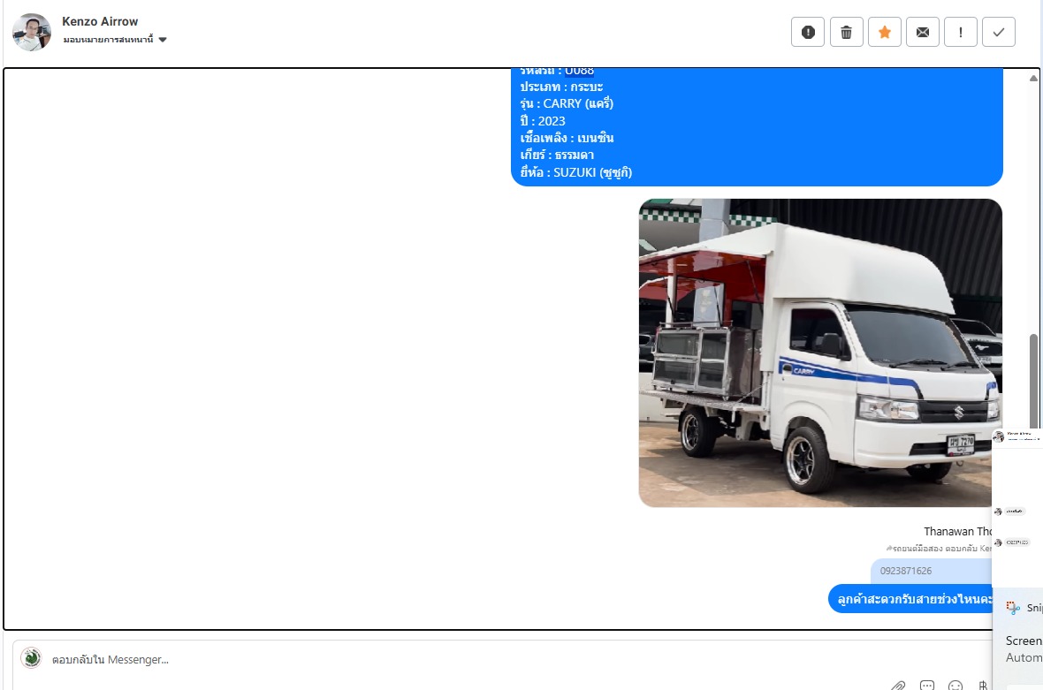Mark conversation done with checkmark icon

point(999,32)
